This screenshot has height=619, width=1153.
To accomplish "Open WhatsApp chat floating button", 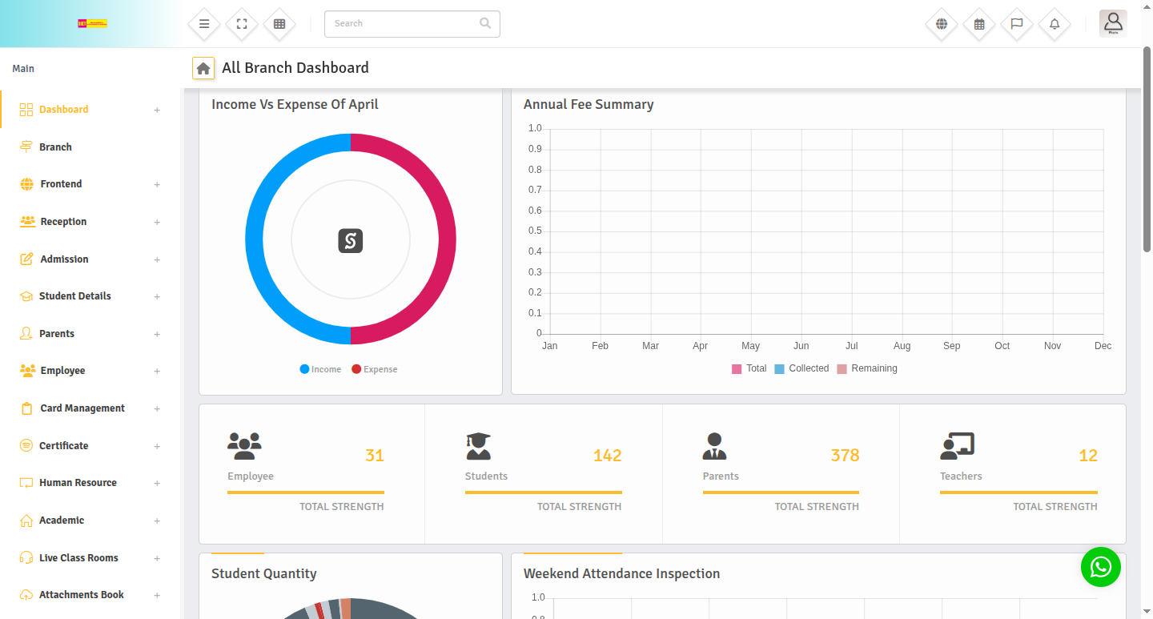I will 1101,567.
